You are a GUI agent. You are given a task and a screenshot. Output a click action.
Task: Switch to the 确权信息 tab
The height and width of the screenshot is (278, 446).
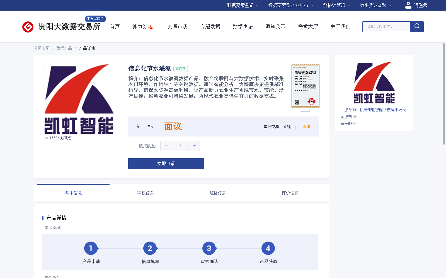[x=146, y=193]
